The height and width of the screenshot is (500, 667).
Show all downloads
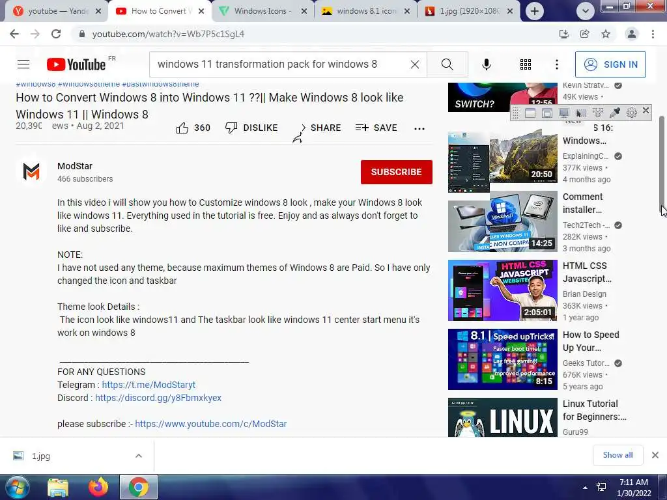pyautogui.click(x=617, y=455)
